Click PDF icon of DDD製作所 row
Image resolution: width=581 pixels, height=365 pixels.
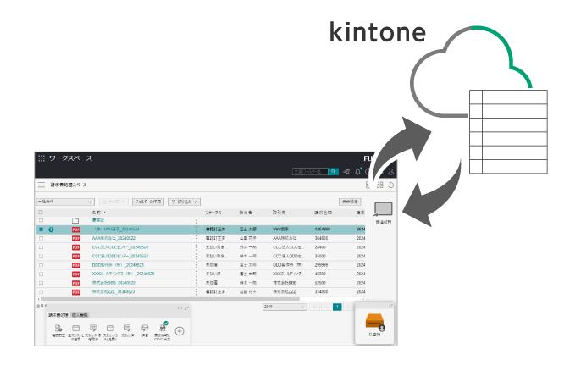click(x=76, y=265)
